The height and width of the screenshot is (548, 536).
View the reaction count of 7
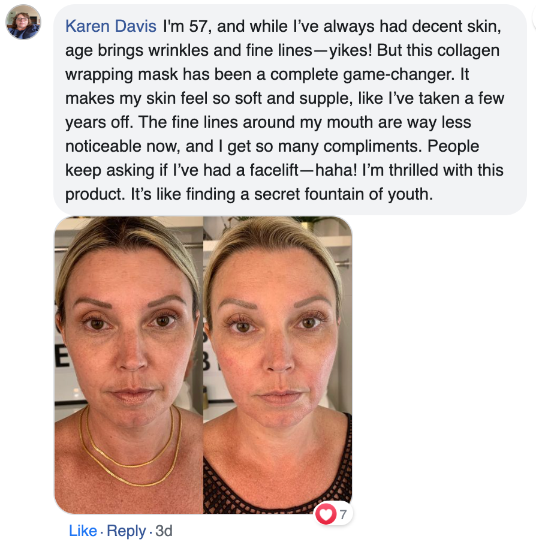343,514
